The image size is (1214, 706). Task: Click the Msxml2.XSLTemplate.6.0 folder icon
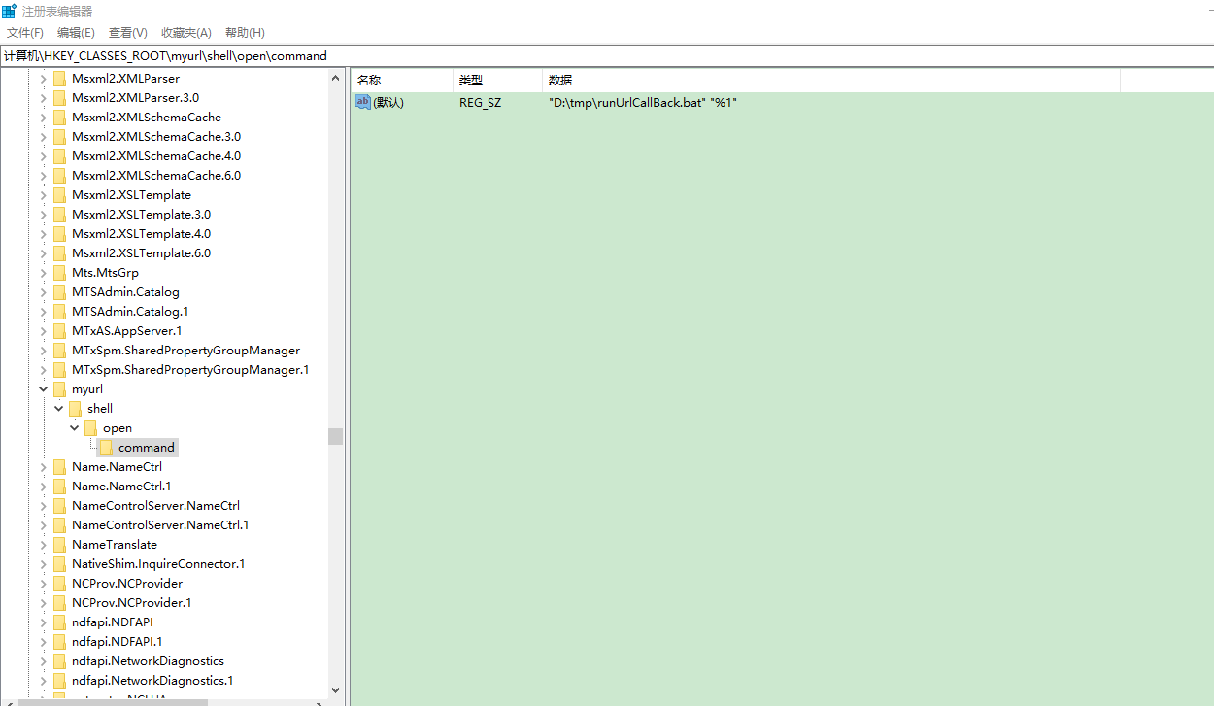tap(60, 252)
